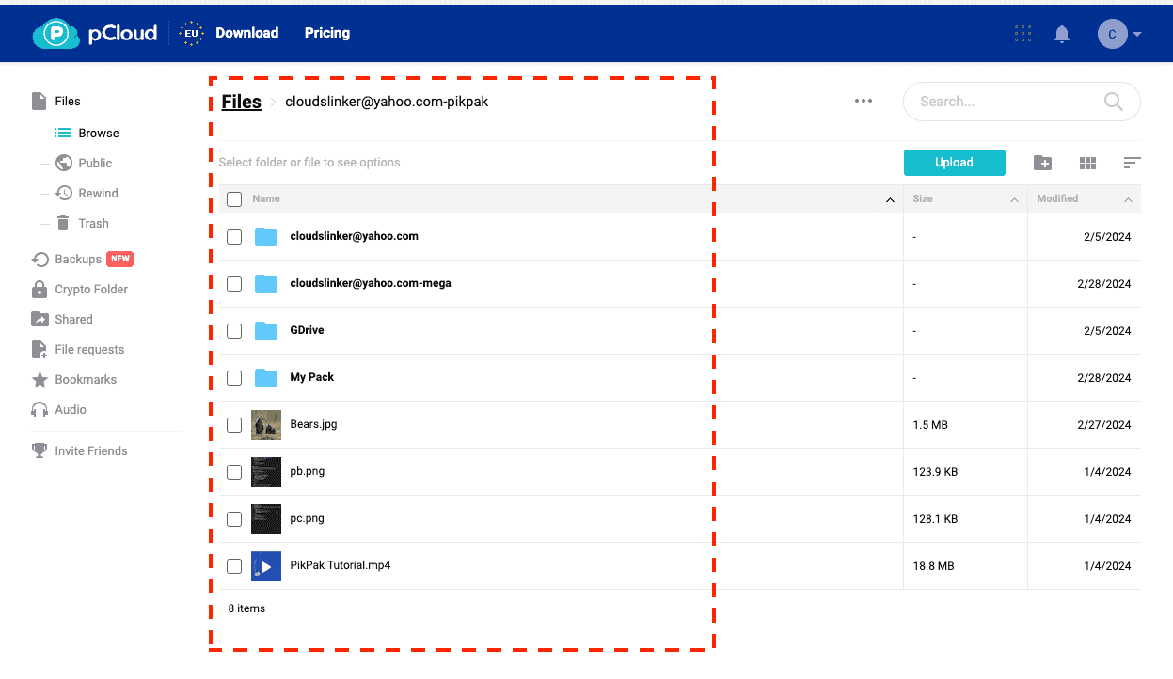Click Invite Friends in the sidebar
This screenshot has width=1173, height=679.
[x=79, y=450]
